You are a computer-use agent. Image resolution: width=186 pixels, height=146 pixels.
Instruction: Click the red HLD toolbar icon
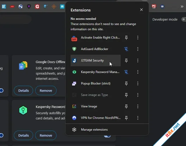coord(12,6)
